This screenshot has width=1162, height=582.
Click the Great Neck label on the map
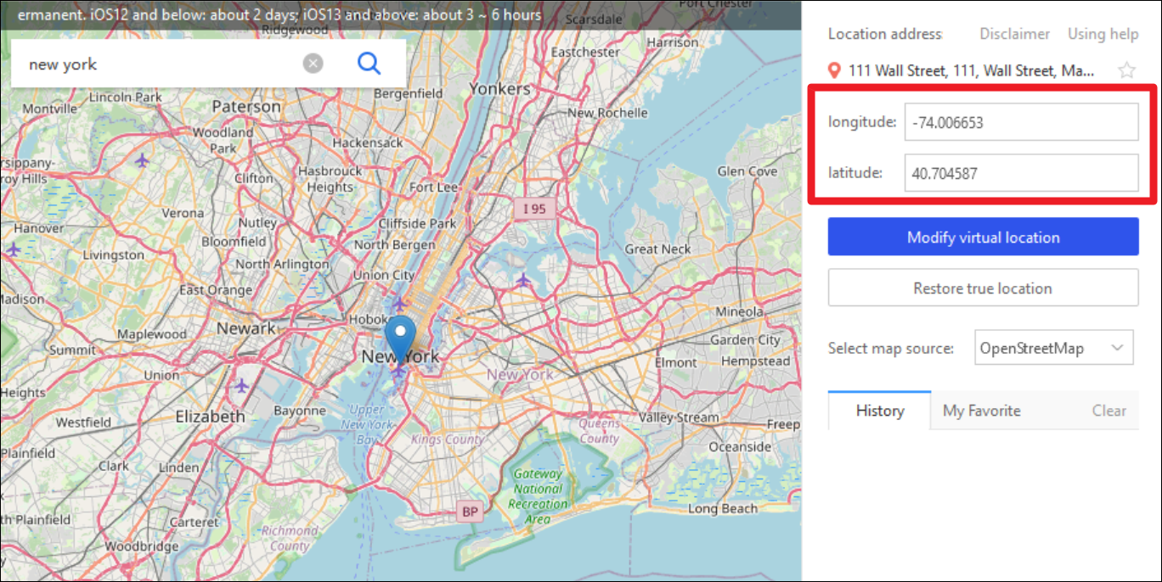[658, 249]
